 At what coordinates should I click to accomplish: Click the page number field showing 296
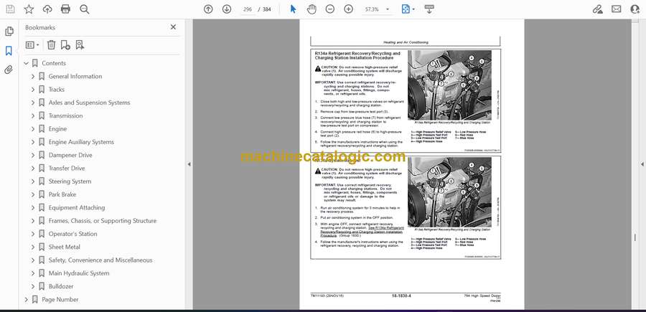(x=248, y=9)
